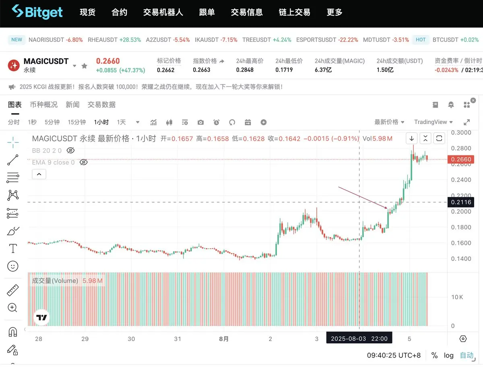Screen dimensions: 483x368
Task: Close the chart tip with X icon
Action: pos(473,100)
